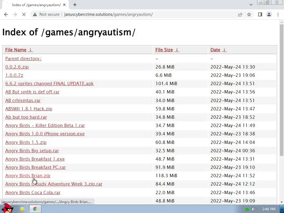Go back to the previous page
284x213 pixels.
(6, 14)
